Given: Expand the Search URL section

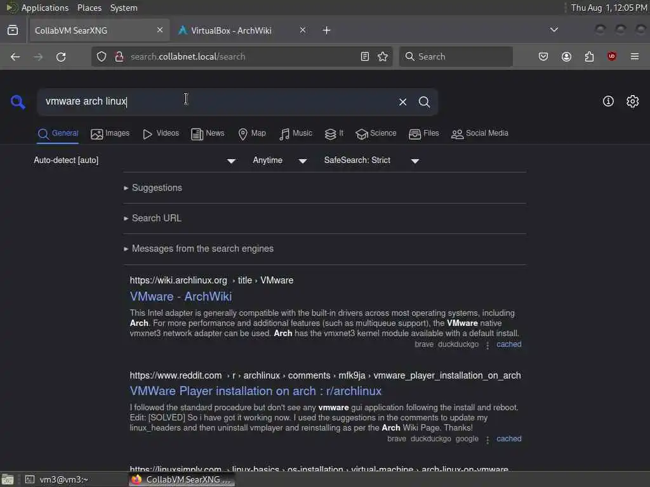Looking at the screenshot, I should coord(152,218).
